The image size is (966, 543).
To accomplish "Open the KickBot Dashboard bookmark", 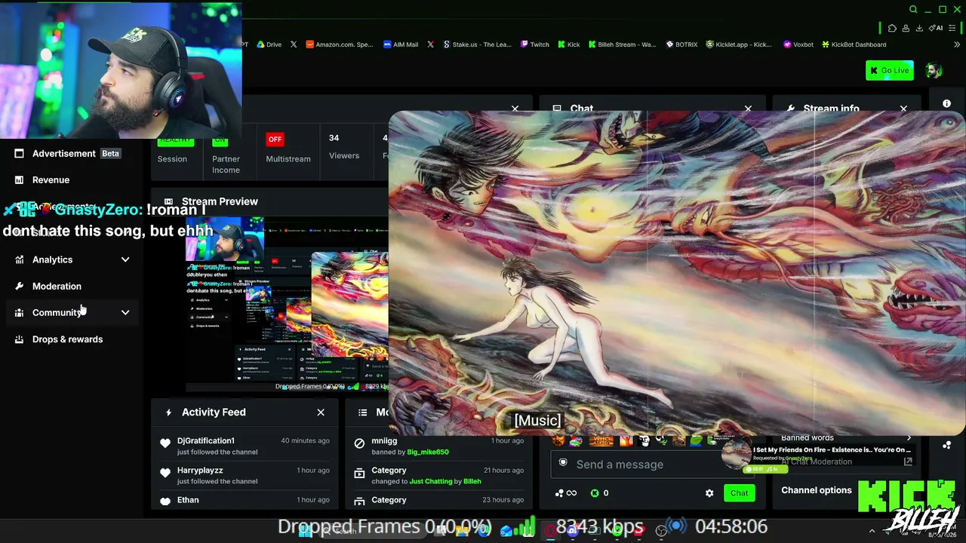I will pyautogui.click(x=854, y=44).
